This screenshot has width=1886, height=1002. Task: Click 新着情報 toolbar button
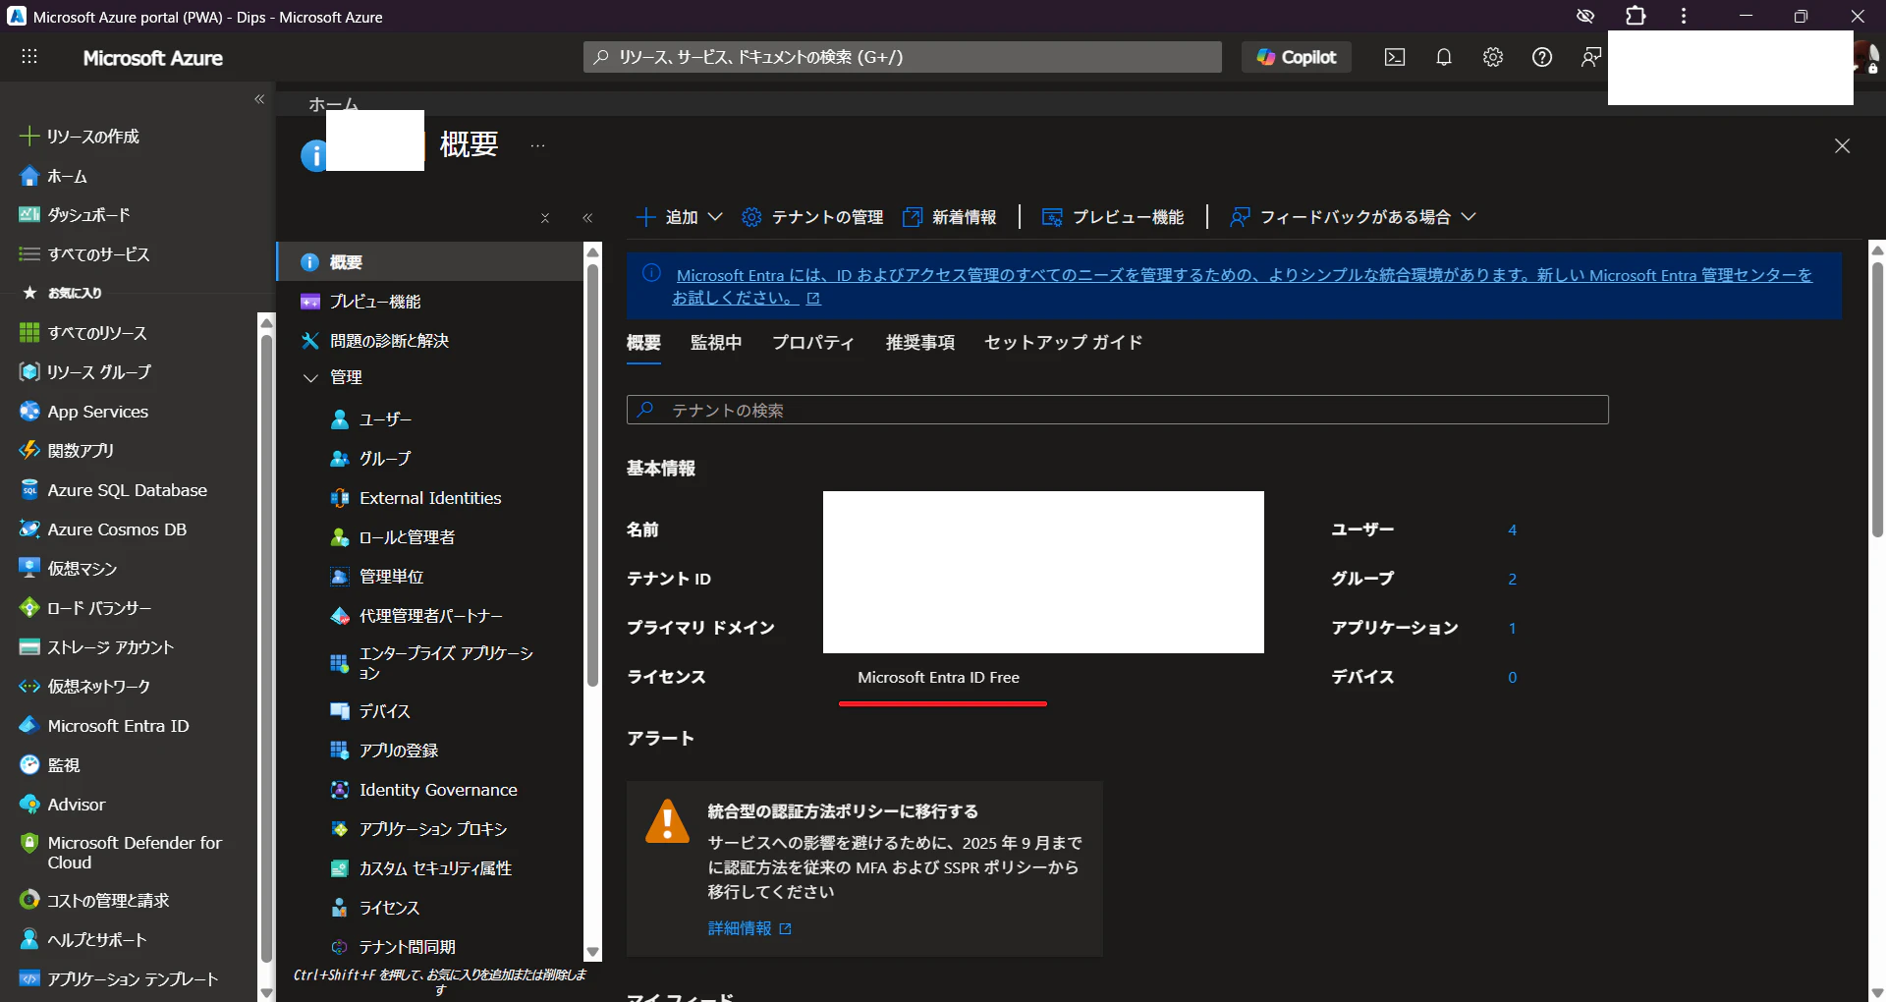click(950, 217)
